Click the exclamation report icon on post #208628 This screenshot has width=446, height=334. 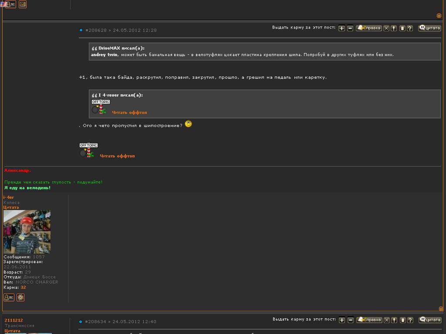pos(394,28)
